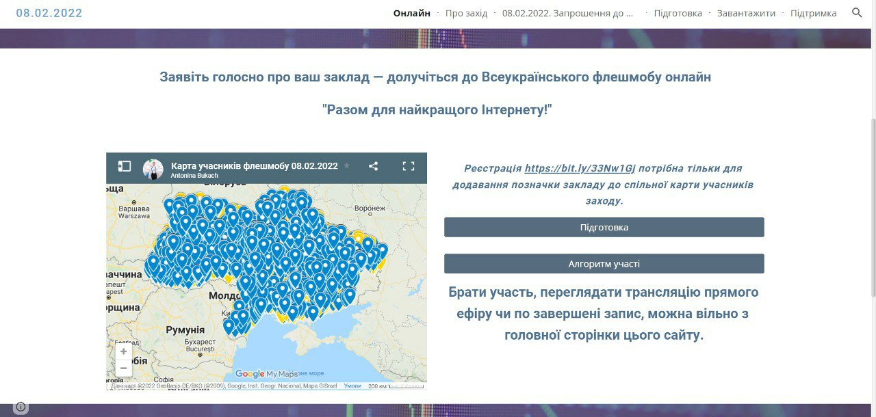Viewport: 876px width, 417px height.
Task: Enter fullscreen mode on the map
Action: pyautogui.click(x=409, y=165)
